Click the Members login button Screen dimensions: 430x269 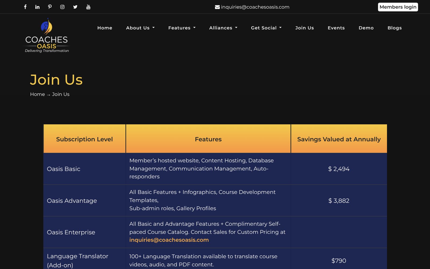click(x=398, y=7)
